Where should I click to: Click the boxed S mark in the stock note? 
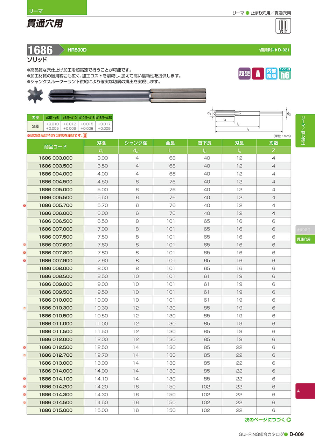pos(85,135)
